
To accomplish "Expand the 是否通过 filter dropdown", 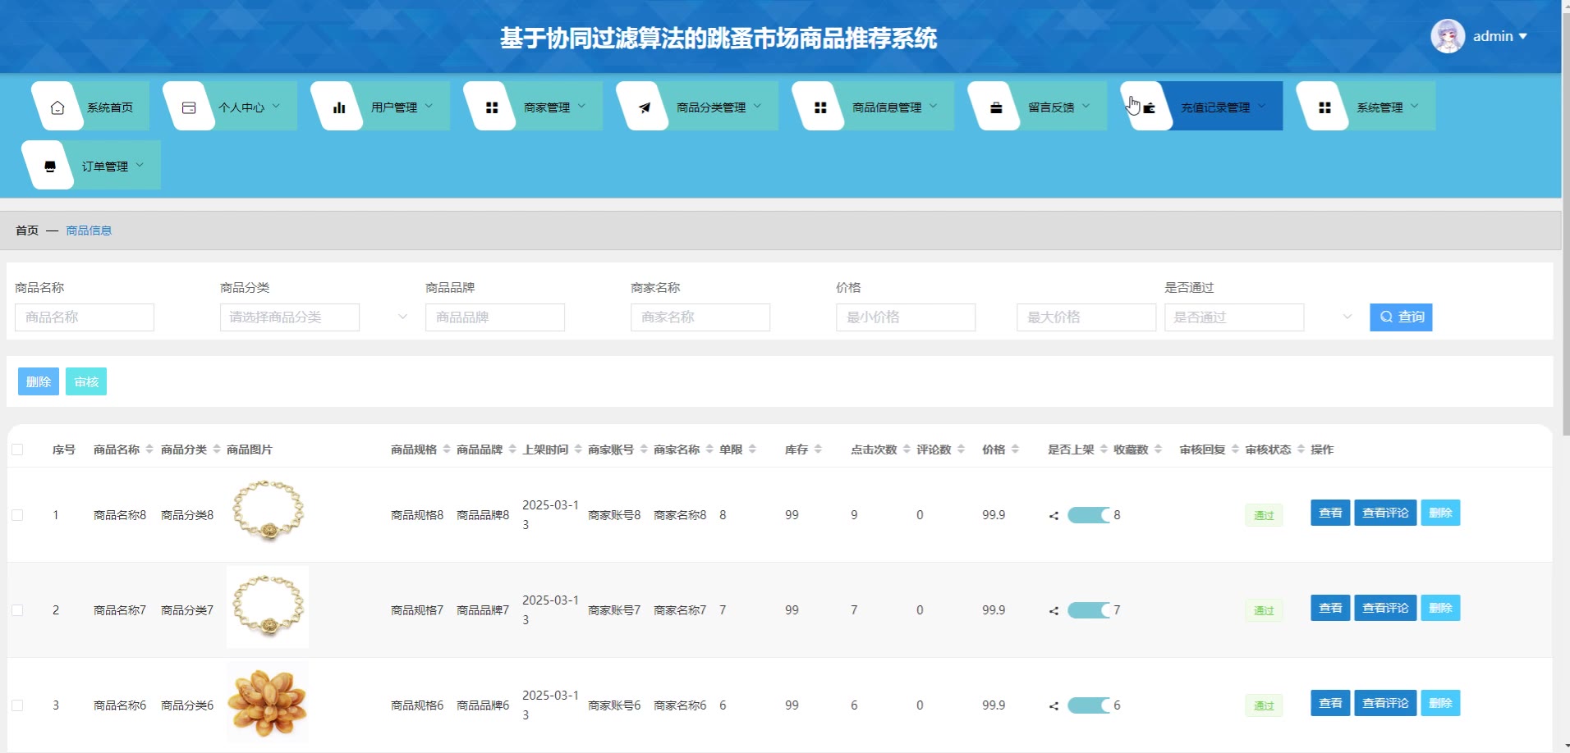I will 1258,317.
